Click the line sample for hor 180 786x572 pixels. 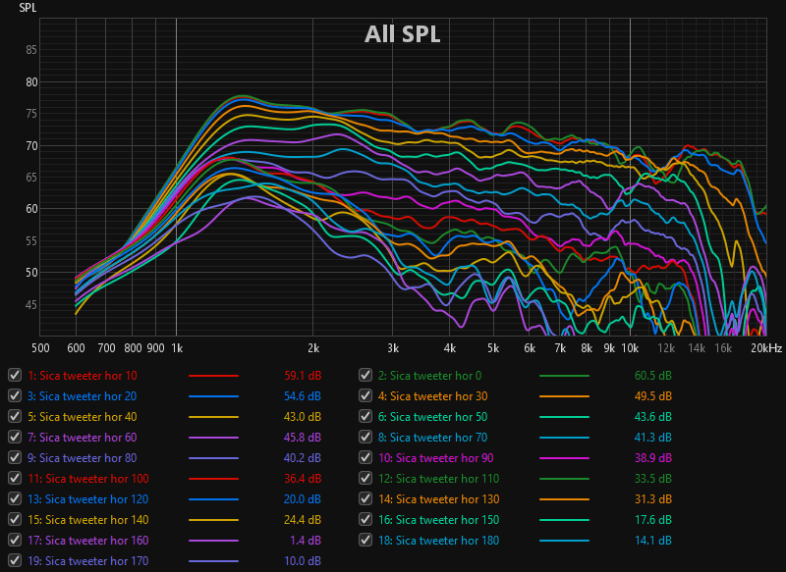point(564,540)
